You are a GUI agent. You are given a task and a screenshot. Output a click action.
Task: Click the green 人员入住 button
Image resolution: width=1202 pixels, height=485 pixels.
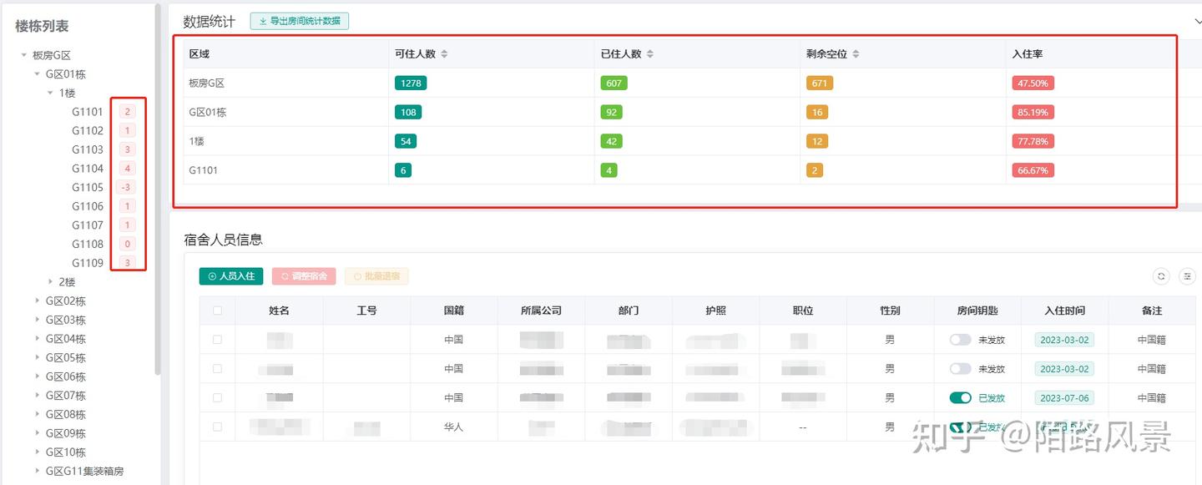(x=231, y=276)
